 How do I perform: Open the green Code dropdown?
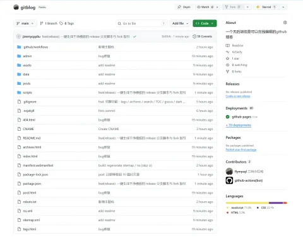(x=205, y=23)
